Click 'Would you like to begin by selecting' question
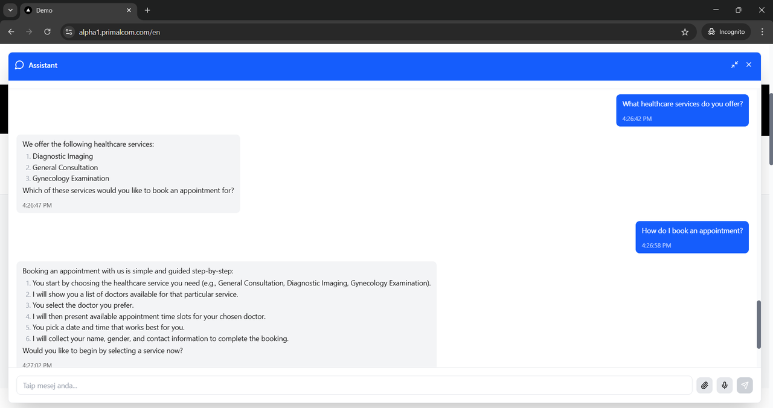Screen dimensions: 773x408 103,351
